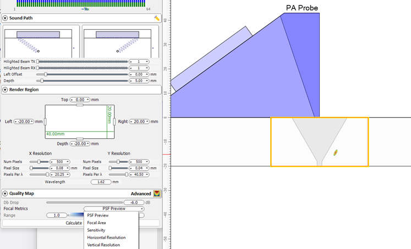Open the Focal Metrics dropdown
Image resolution: width=411 pixels, height=249 pixels.
(x=114, y=209)
